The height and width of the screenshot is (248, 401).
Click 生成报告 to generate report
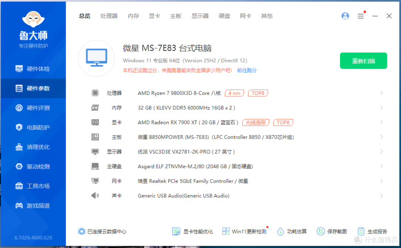click(x=372, y=231)
